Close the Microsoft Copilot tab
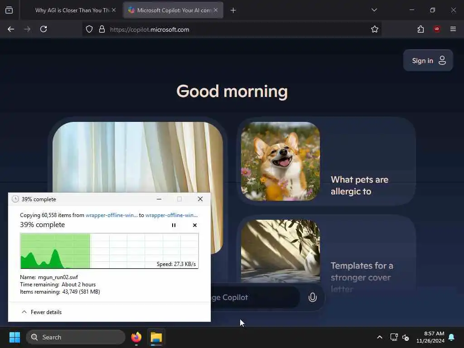The image size is (464, 348). click(x=216, y=10)
